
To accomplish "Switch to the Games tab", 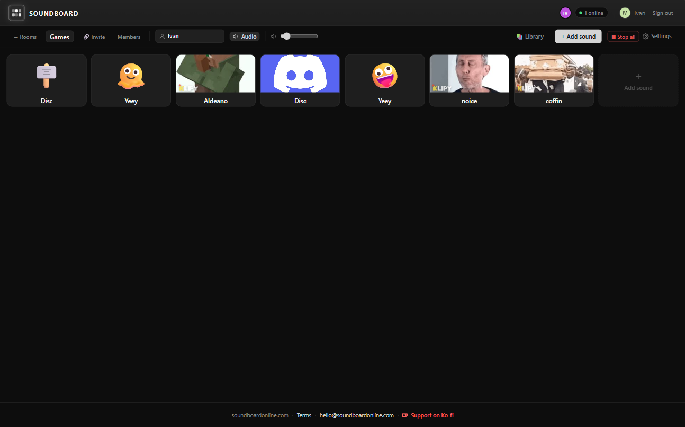I will pyautogui.click(x=59, y=37).
